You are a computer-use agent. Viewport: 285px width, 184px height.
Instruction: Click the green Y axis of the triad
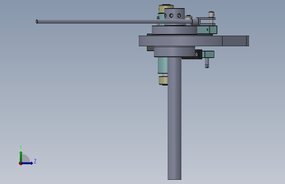pyautogui.click(x=21, y=156)
